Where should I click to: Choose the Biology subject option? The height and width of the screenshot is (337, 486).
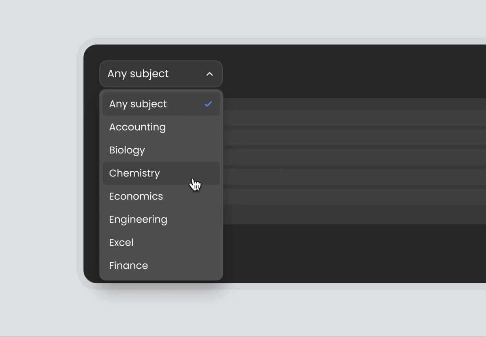coord(127,150)
